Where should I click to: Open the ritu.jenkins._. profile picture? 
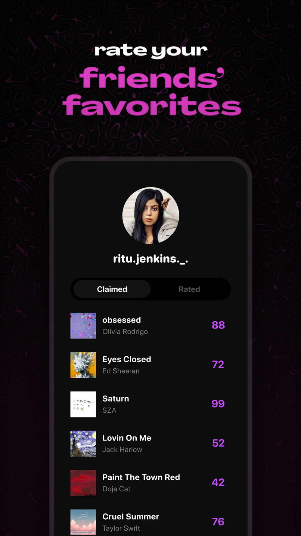click(150, 216)
